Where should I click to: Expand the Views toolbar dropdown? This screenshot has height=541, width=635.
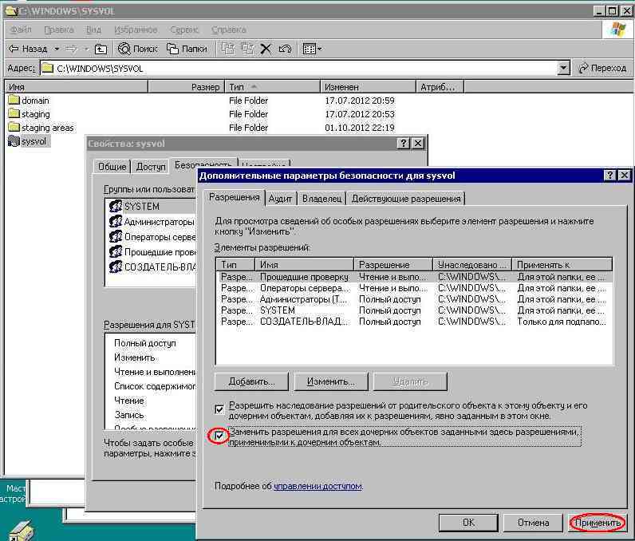click(x=319, y=49)
